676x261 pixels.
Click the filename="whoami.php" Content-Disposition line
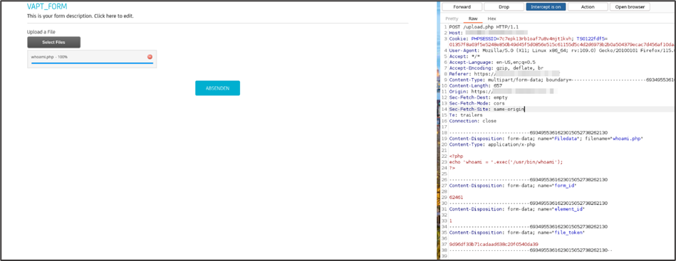click(x=546, y=139)
